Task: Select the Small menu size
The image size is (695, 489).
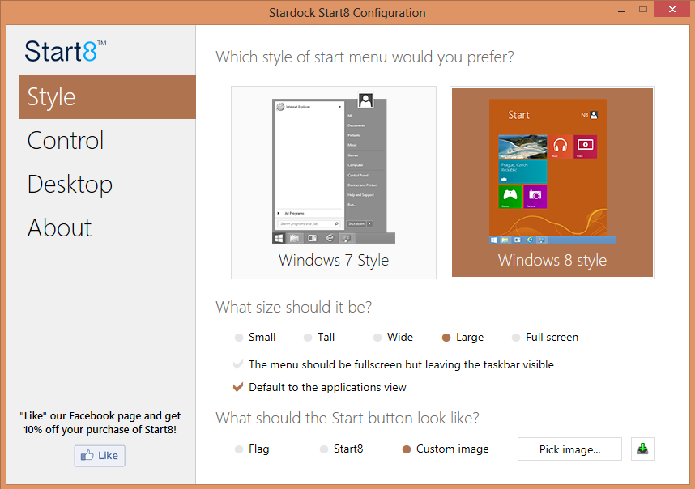Action: (239, 337)
